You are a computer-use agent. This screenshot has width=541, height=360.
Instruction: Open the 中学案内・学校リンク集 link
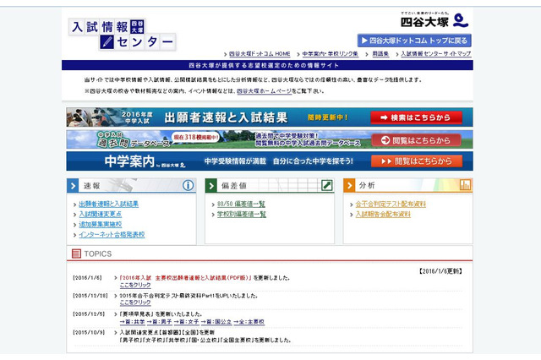[331, 54]
